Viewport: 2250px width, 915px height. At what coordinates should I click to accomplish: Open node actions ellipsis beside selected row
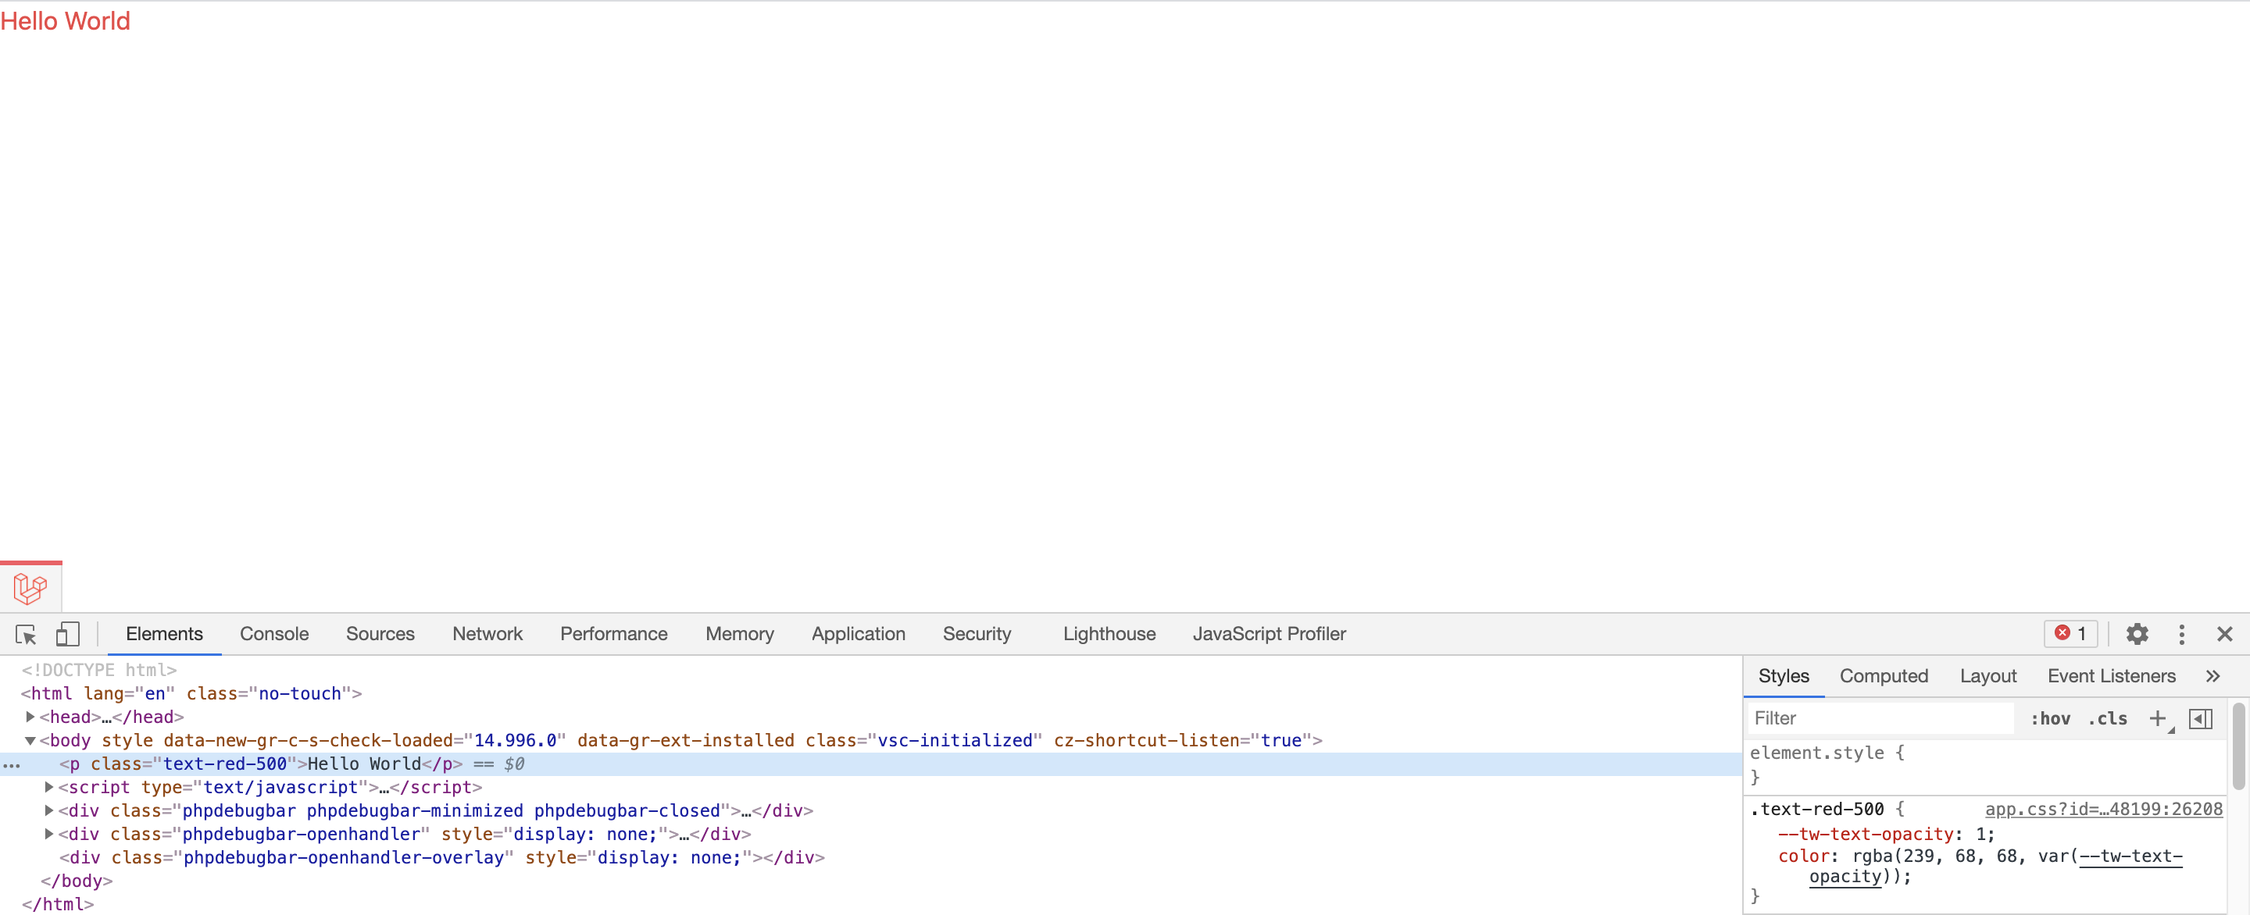tap(12, 765)
